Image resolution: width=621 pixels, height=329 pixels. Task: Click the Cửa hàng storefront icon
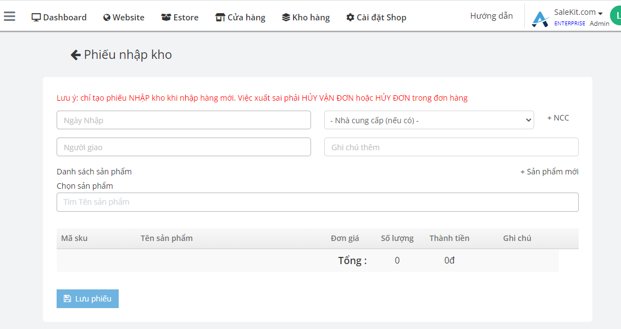220,18
